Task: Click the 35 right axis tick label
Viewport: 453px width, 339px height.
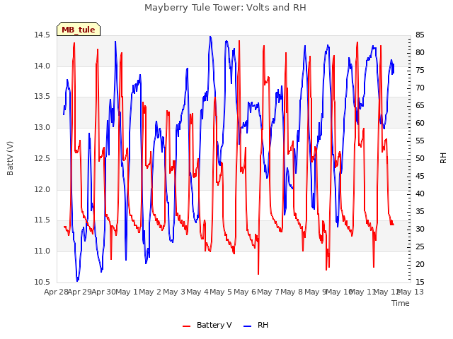Action: [420, 212]
